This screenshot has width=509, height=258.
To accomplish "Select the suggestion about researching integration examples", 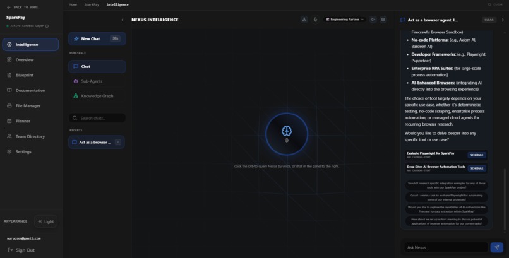I will [x=446, y=185].
